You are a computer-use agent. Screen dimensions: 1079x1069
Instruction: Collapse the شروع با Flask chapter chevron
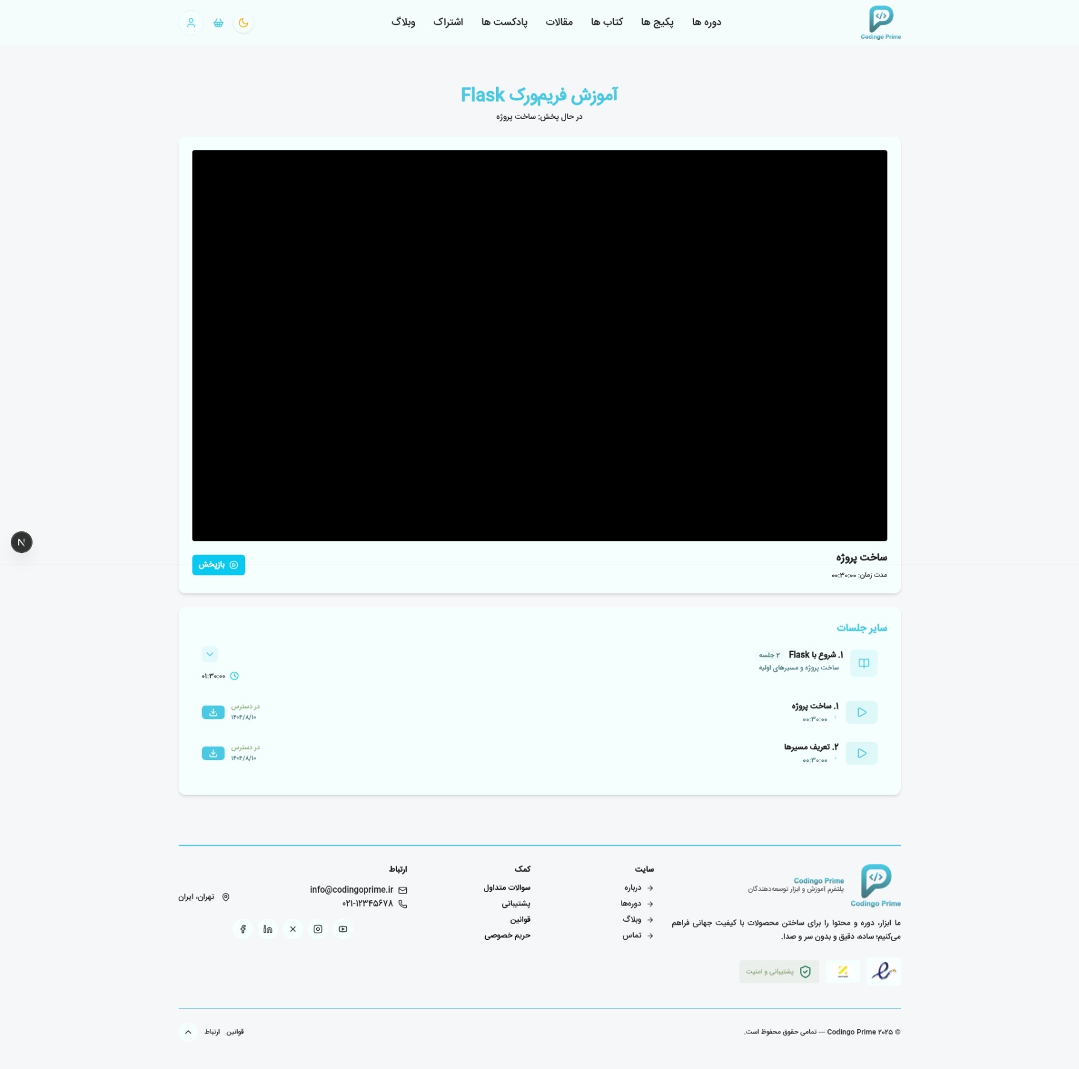pos(209,654)
